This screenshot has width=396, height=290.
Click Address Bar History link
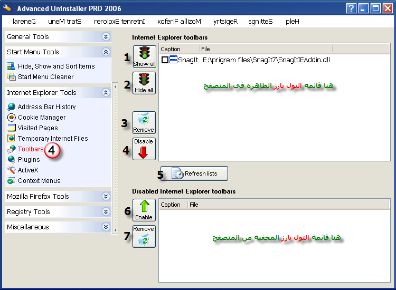pos(46,107)
